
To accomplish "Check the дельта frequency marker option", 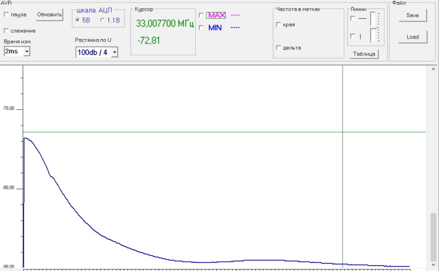I will (279, 48).
